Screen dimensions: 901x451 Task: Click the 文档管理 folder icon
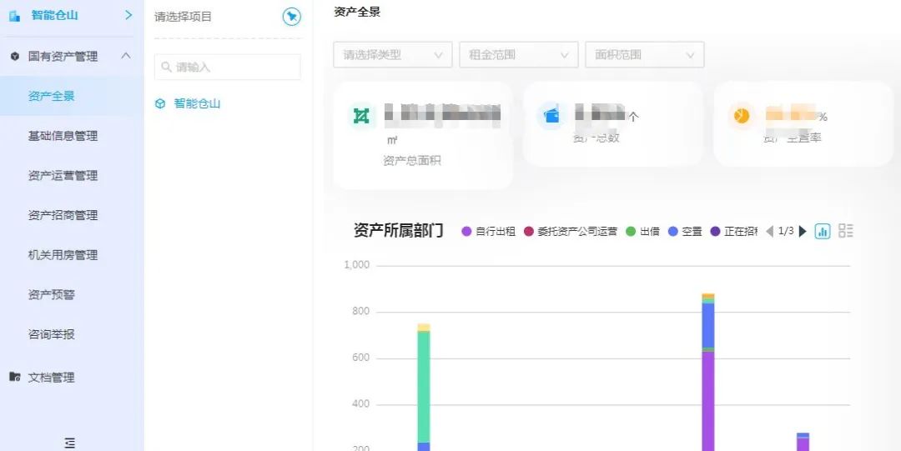(x=15, y=377)
